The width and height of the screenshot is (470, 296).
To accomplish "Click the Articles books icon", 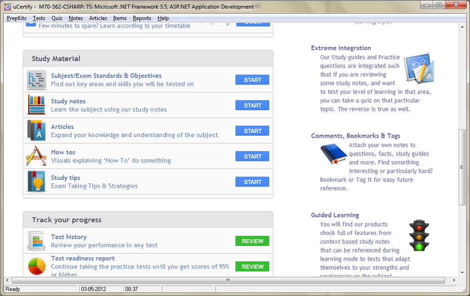I will (x=37, y=130).
